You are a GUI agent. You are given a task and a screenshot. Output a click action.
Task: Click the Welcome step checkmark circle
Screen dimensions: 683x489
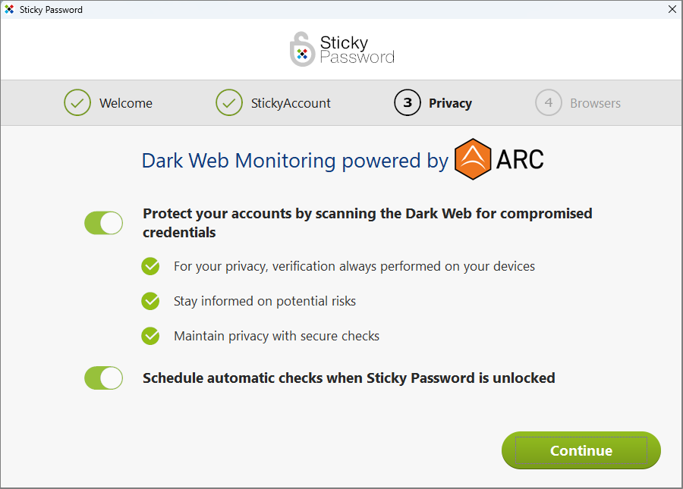click(77, 102)
